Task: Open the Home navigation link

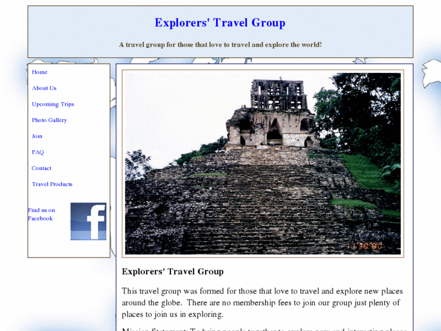Action: [39, 72]
